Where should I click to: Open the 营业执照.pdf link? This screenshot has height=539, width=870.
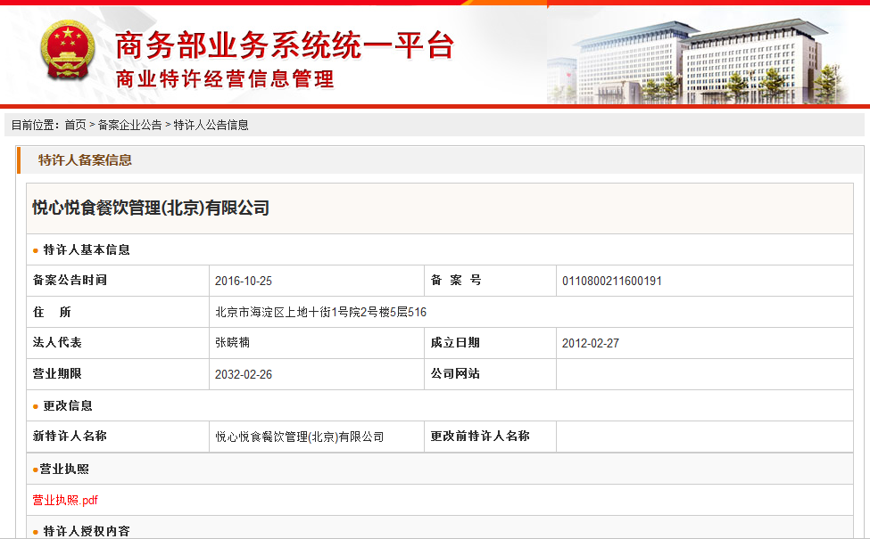pyautogui.click(x=65, y=500)
